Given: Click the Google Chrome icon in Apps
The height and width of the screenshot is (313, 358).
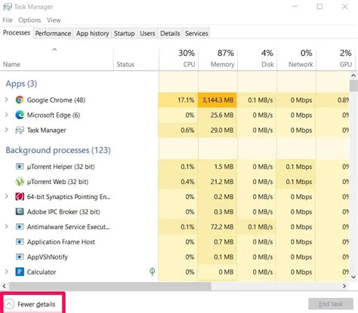Looking at the screenshot, I should pyautogui.click(x=20, y=100).
